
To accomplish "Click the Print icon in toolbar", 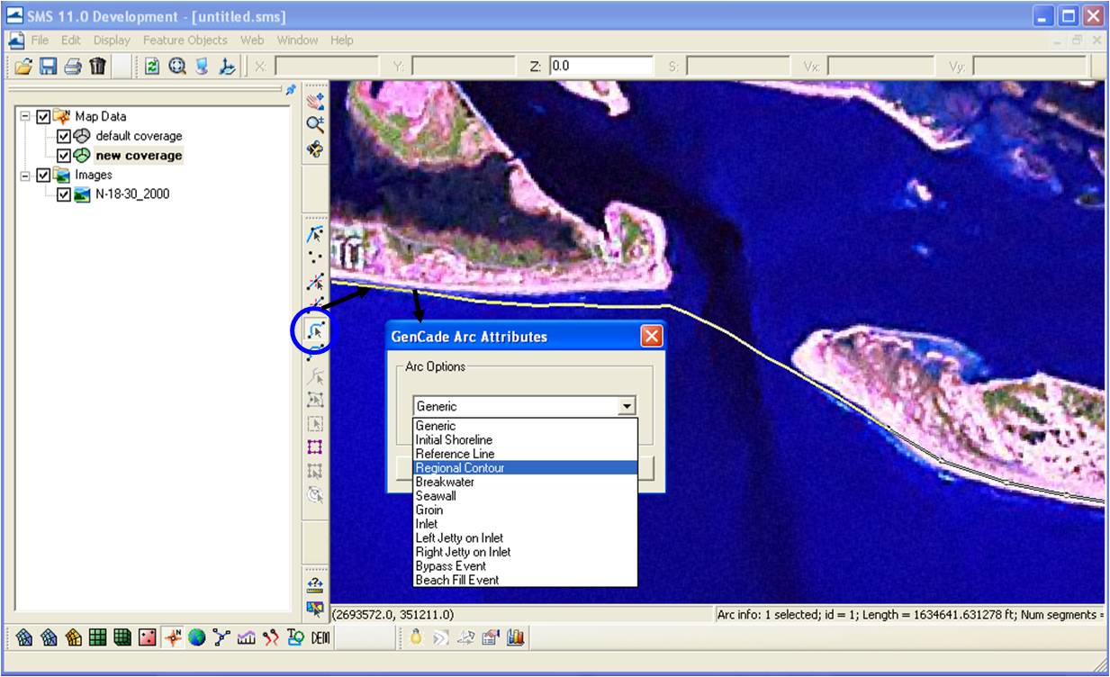I will pyautogui.click(x=73, y=66).
